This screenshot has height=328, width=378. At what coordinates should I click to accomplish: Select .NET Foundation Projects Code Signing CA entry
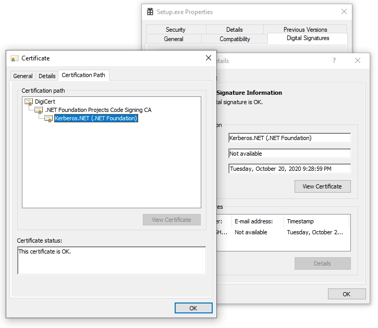99,110
